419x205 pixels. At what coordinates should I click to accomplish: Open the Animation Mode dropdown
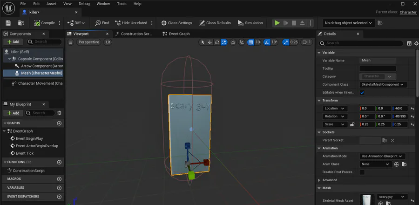[x=382, y=156]
